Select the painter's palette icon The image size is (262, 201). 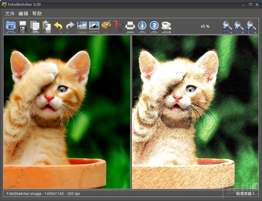point(106,26)
